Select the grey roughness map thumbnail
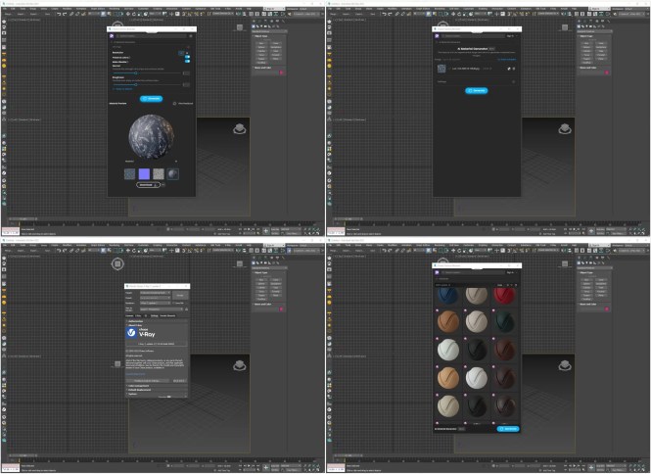The height and width of the screenshot is (474, 651). point(159,173)
